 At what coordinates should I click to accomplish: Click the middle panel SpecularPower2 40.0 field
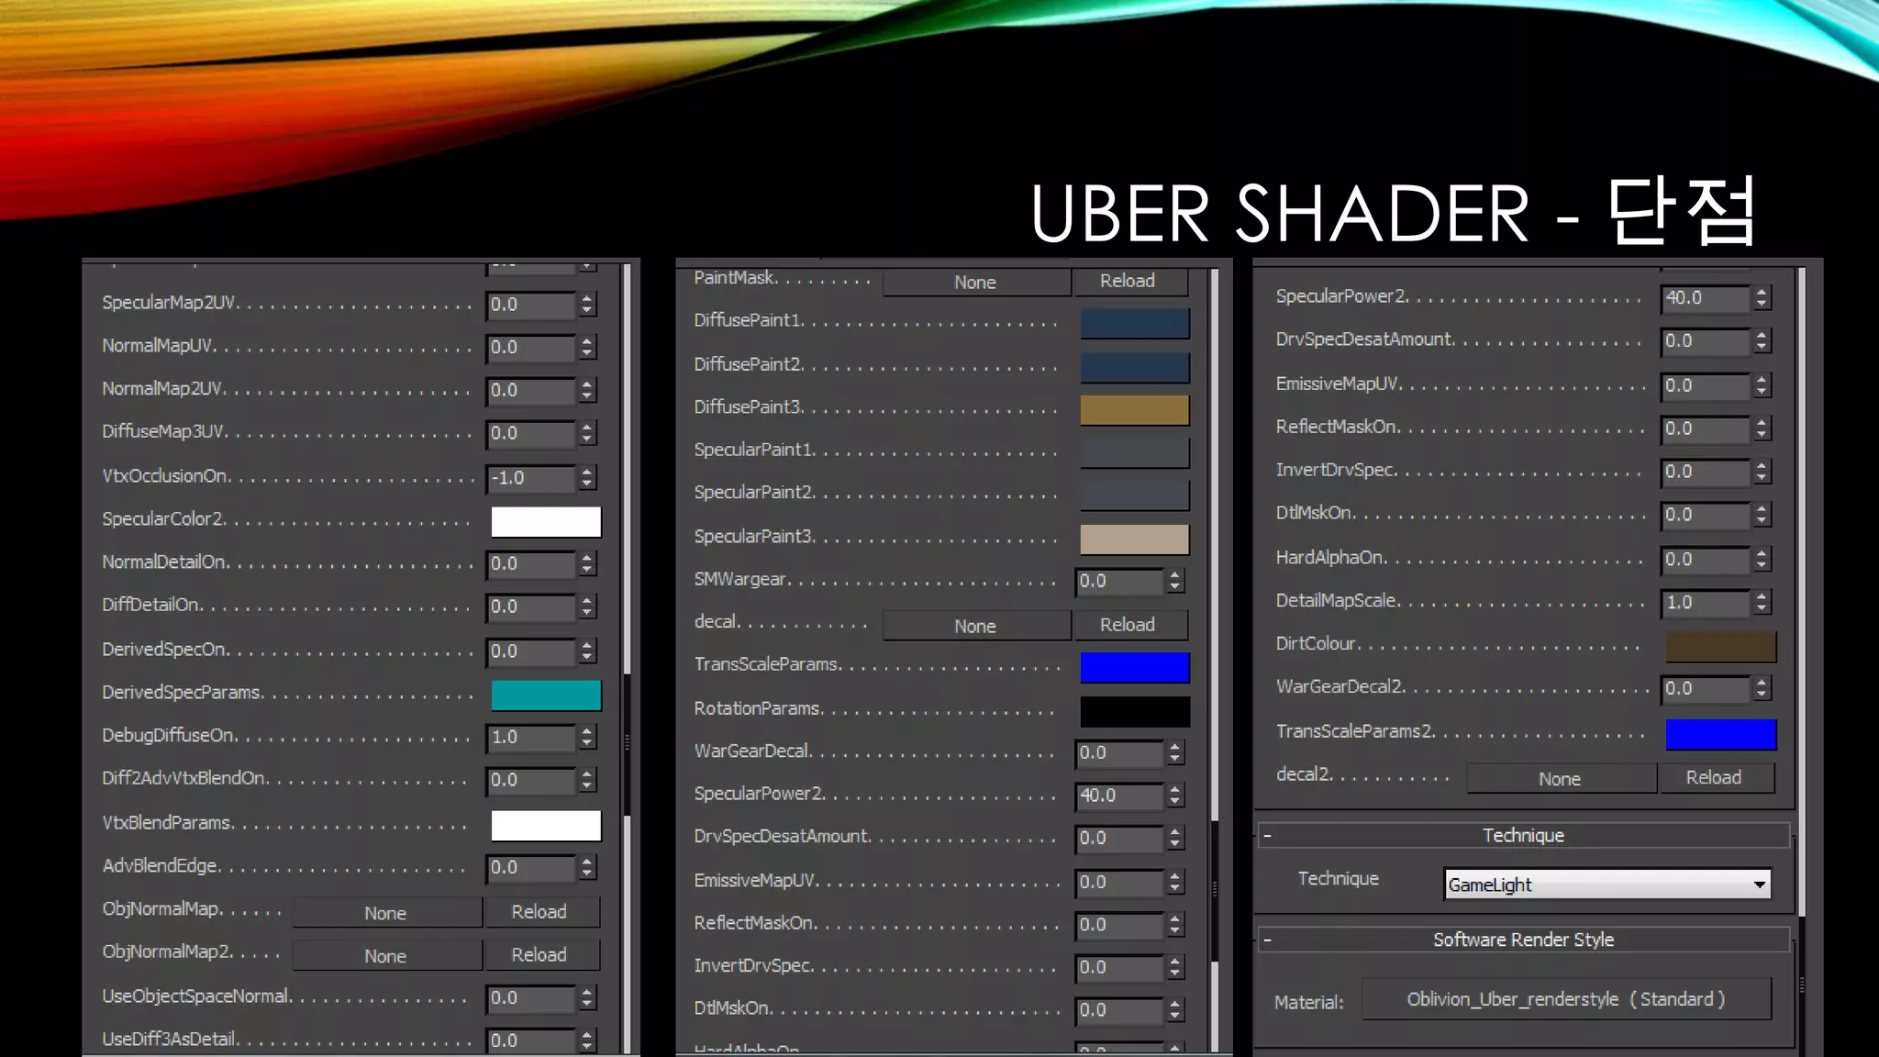click(1119, 796)
